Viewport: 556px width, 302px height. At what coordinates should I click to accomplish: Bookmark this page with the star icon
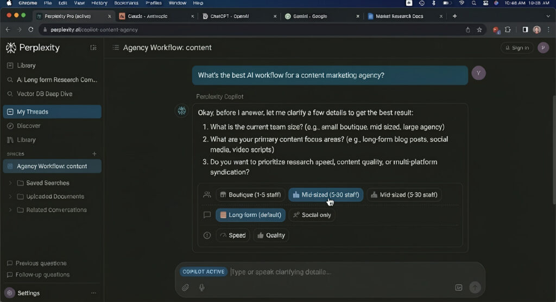tap(479, 30)
